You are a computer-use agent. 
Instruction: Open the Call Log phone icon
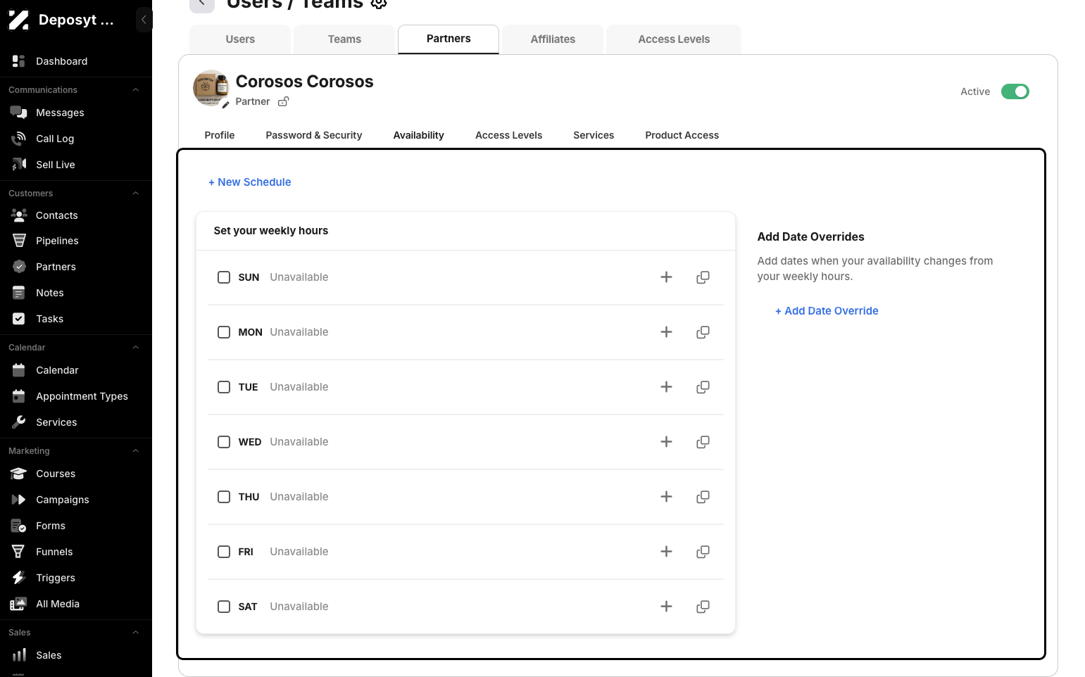pos(19,139)
